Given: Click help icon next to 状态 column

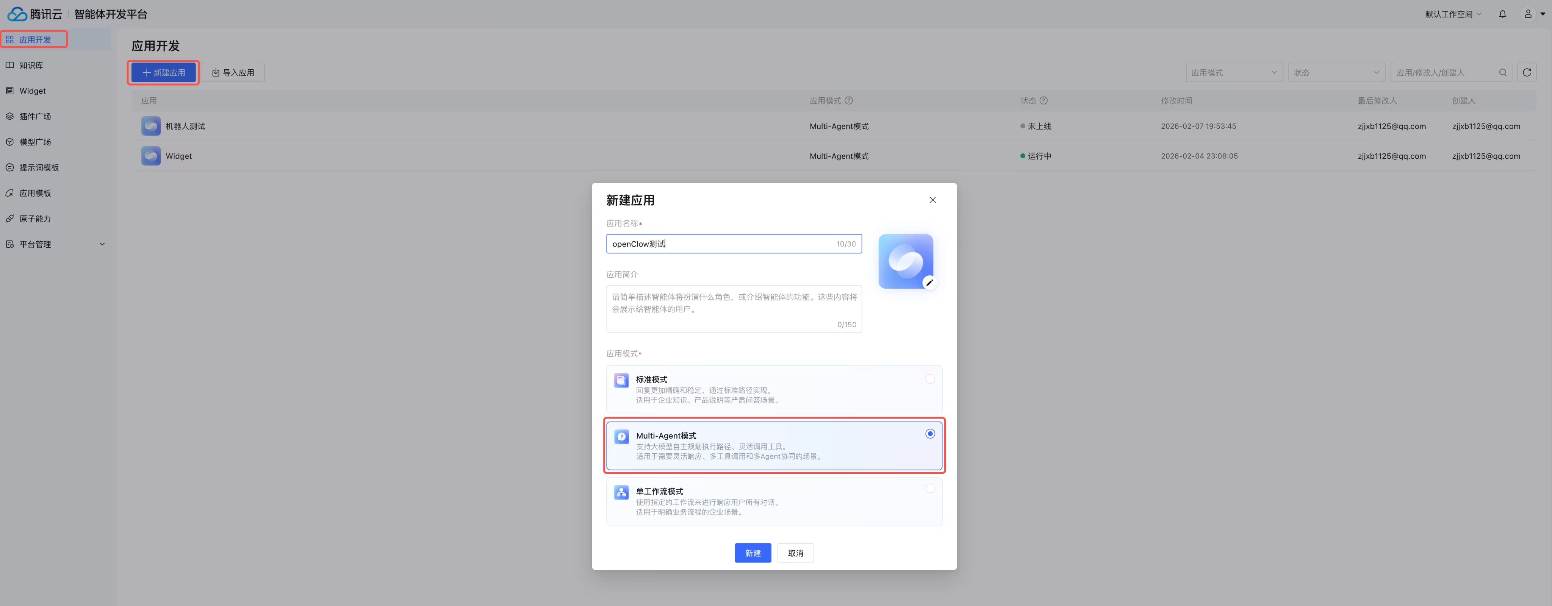Looking at the screenshot, I should tap(1044, 101).
